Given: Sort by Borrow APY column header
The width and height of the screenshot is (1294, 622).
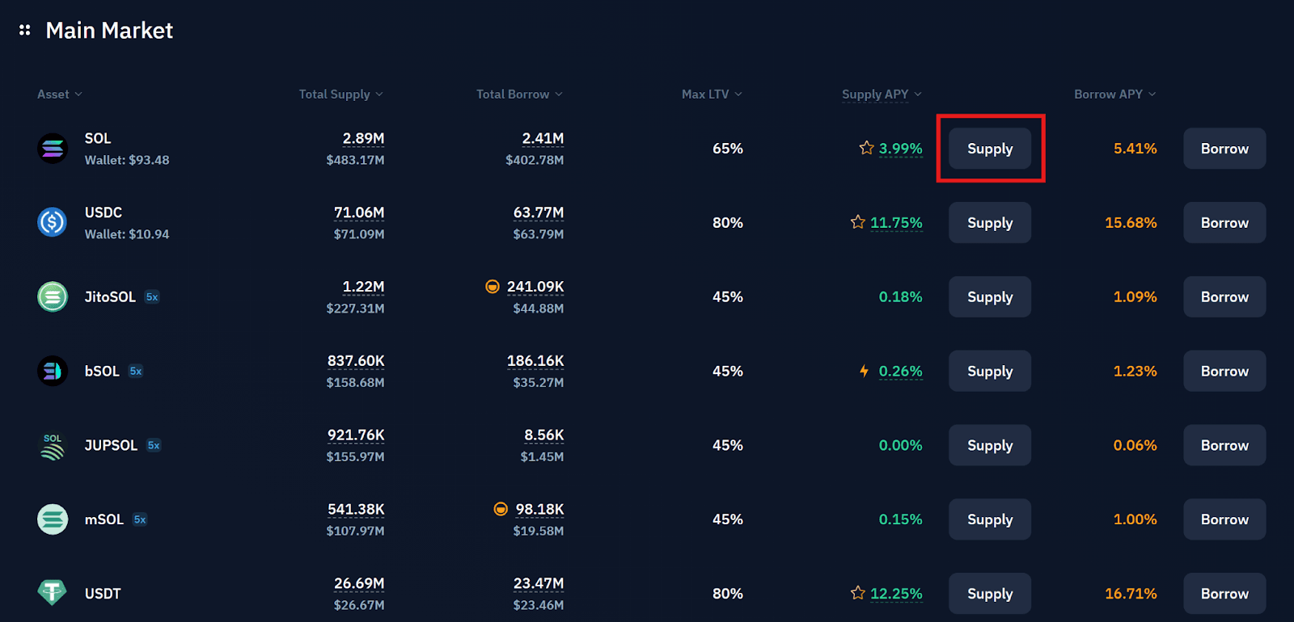Looking at the screenshot, I should [1115, 95].
